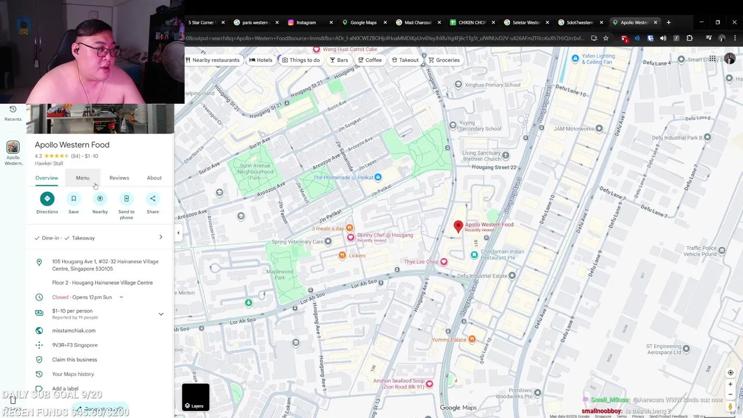Save Apollo Western Food place
The height and width of the screenshot is (418, 743).
(74, 199)
